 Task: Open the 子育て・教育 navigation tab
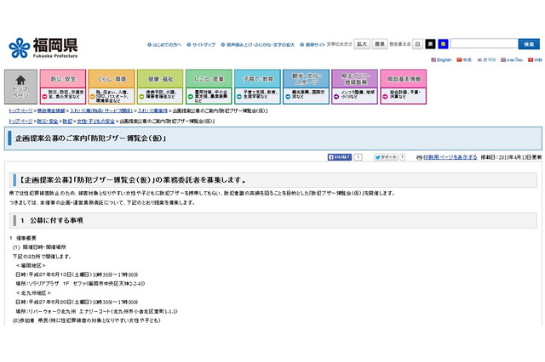257,79
